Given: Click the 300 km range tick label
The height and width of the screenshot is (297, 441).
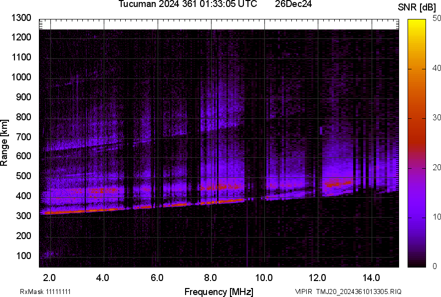Looking at the screenshot, I should (x=23, y=216).
